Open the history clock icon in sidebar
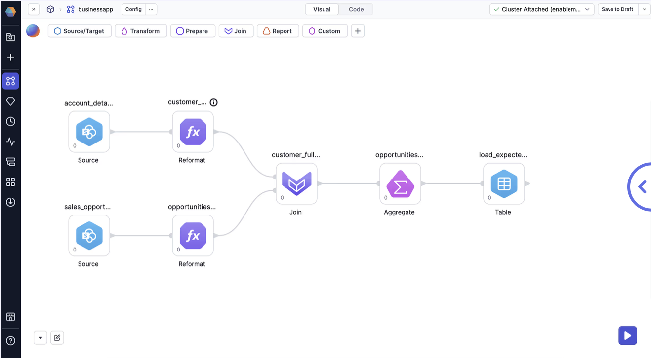The height and width of the screenshot is (358, 651). 10,121
